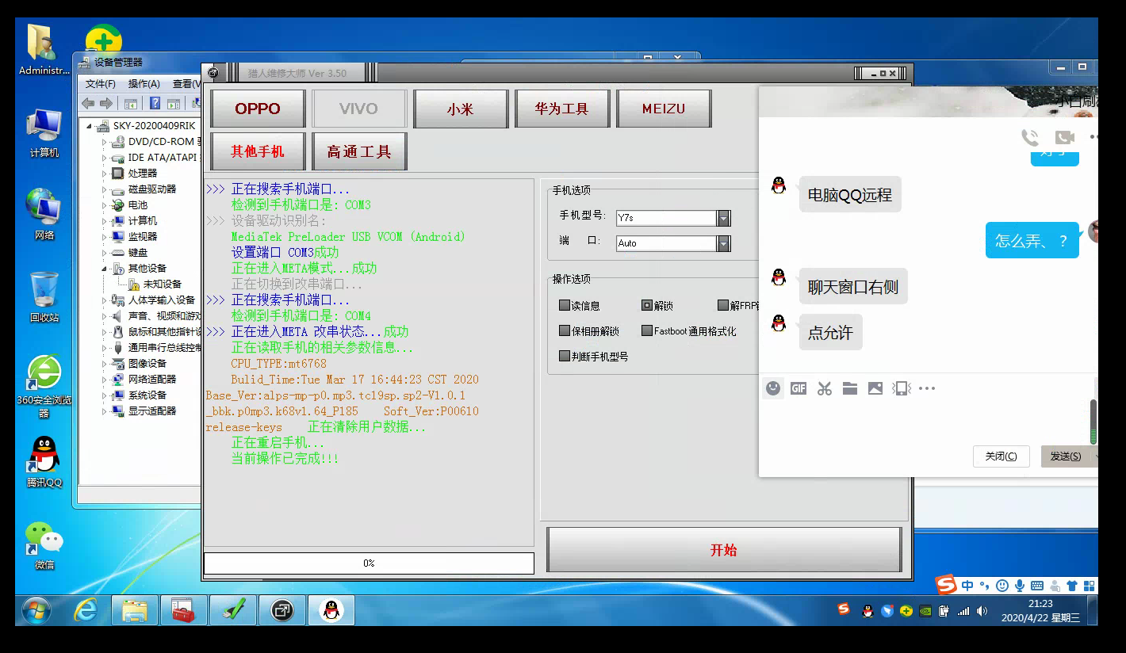Start a voice call in QQ chat

click(1030, 137)
